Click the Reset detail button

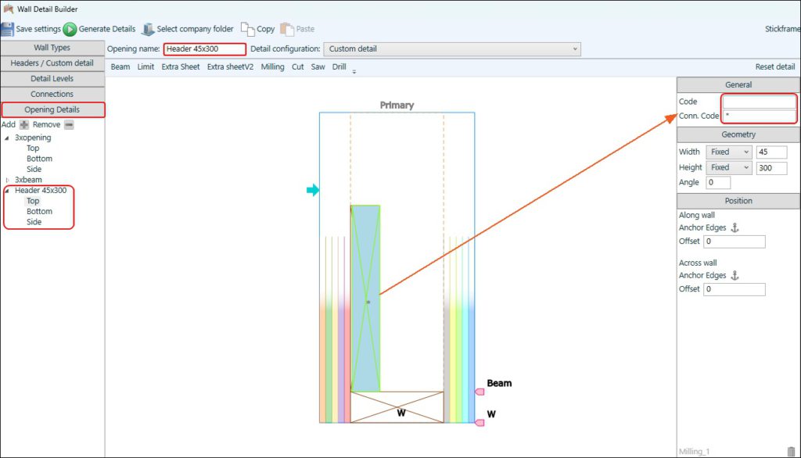tap(775, 67)
